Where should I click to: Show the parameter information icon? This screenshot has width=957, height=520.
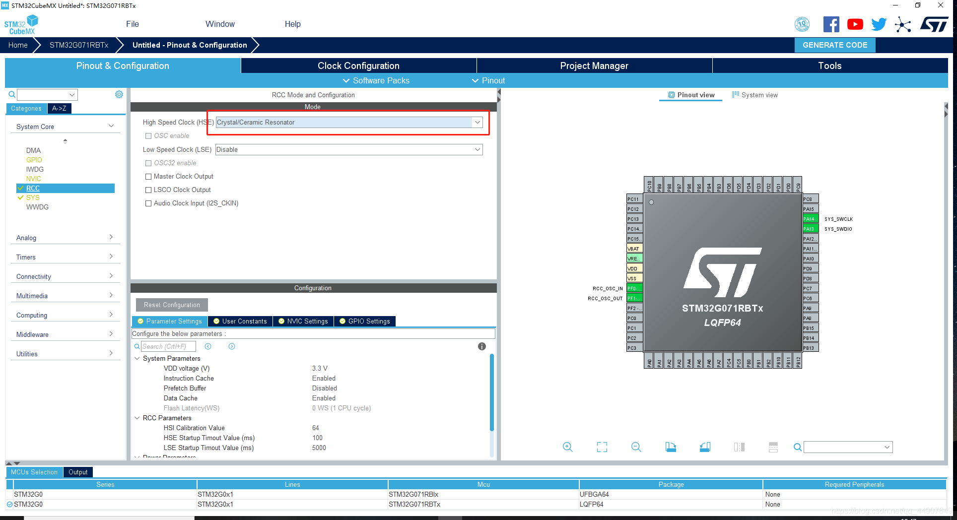(x=482, y=346)
